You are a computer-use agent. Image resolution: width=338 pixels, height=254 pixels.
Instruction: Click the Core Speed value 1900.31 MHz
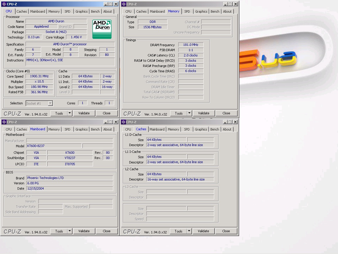[x=39, y=76]
